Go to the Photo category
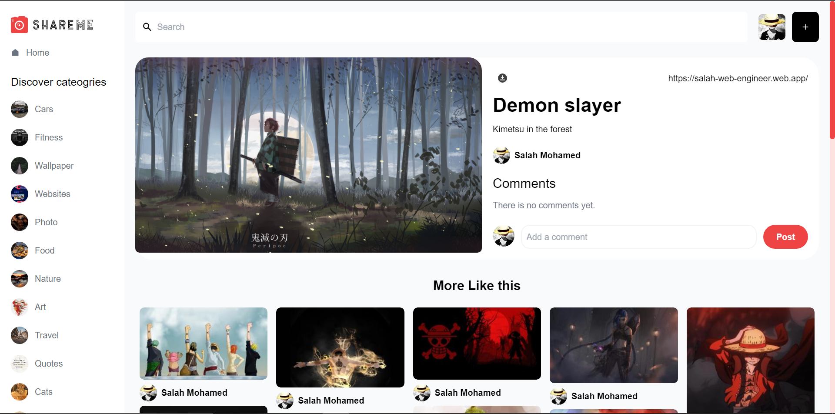 46,222
